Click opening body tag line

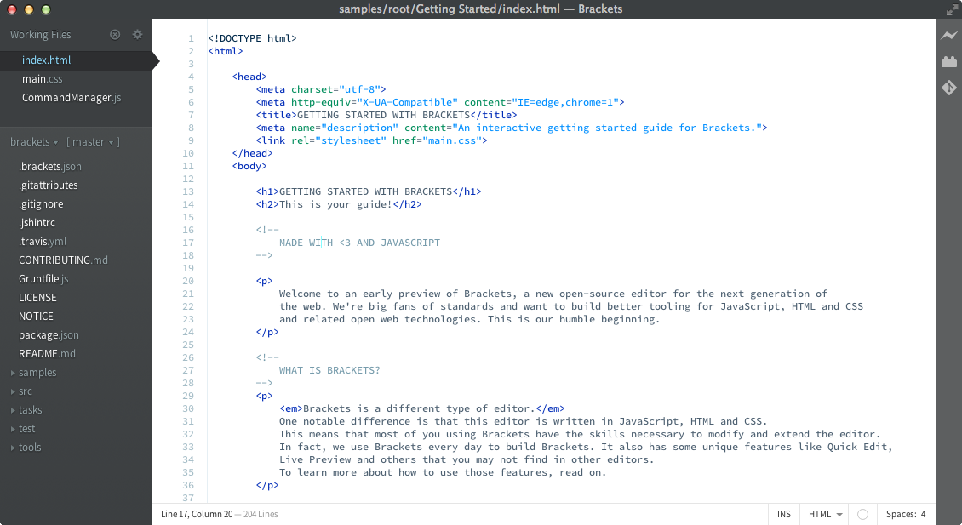(x=249, y=166)
